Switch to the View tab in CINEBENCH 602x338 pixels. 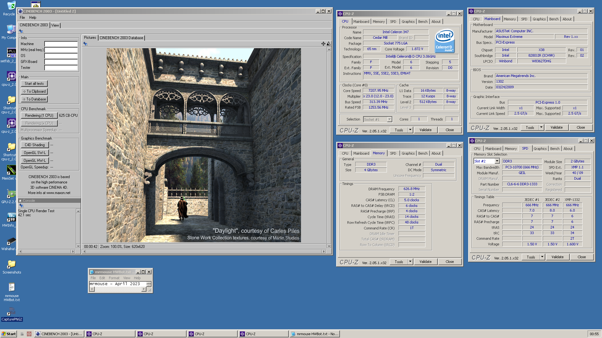pyautogui.click(x=55, y=25)
